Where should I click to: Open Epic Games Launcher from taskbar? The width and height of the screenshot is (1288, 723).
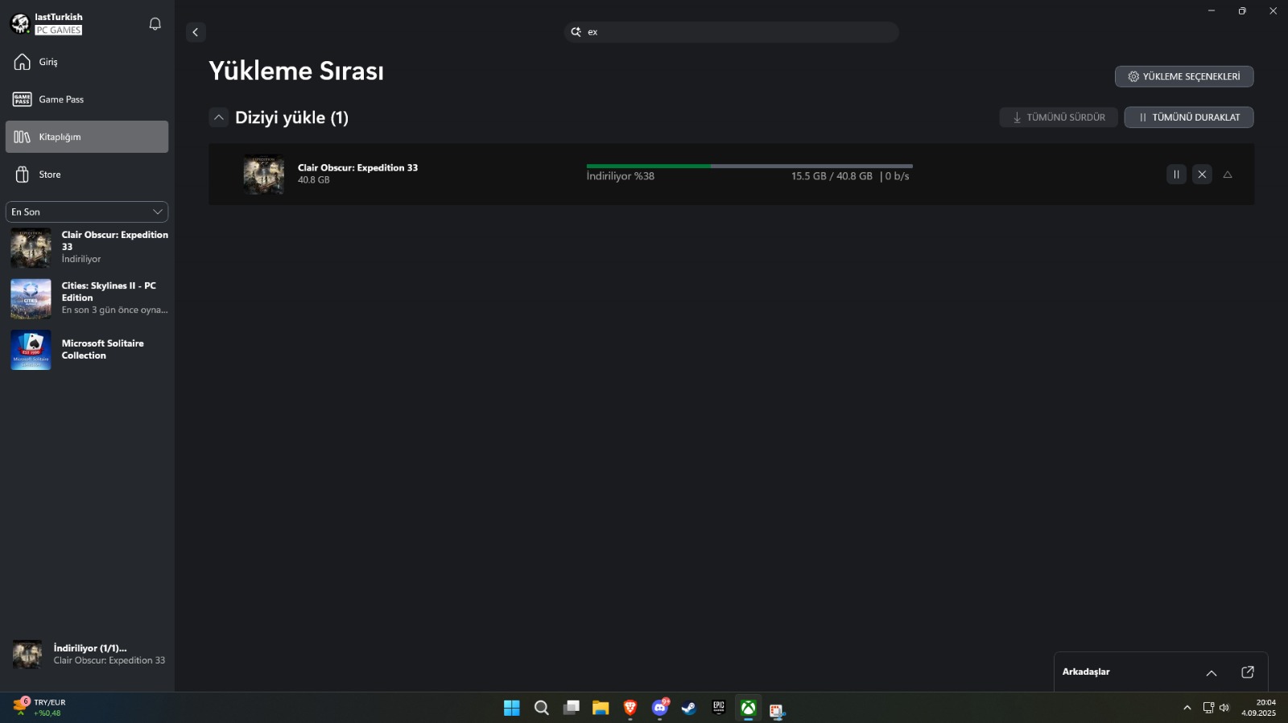(x=719, y=708)
